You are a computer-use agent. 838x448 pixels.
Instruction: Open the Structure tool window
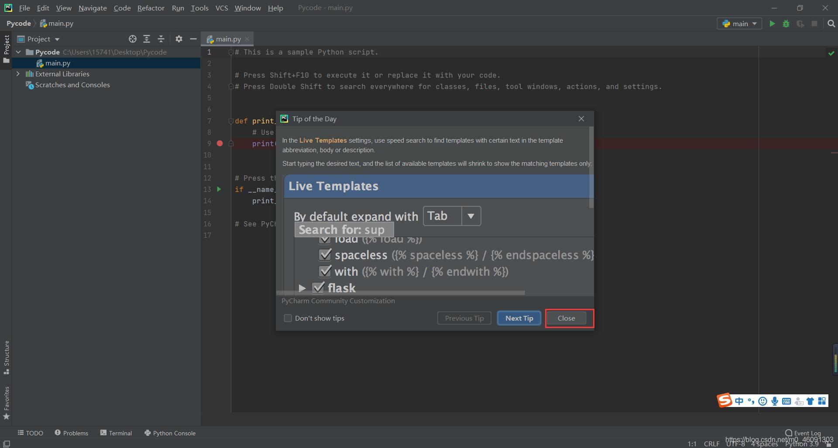click(x=7, y=357)
